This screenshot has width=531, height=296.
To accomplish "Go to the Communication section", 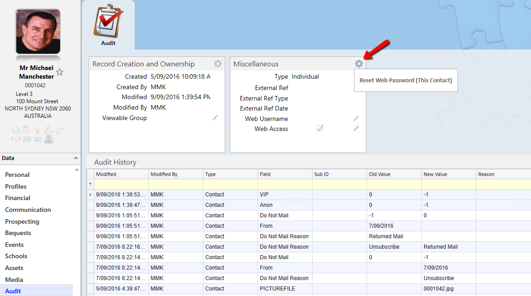I will [28, 210].
